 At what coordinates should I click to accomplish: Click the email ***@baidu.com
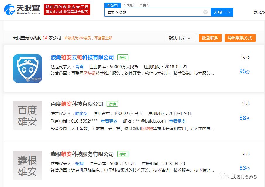point(150,121)
